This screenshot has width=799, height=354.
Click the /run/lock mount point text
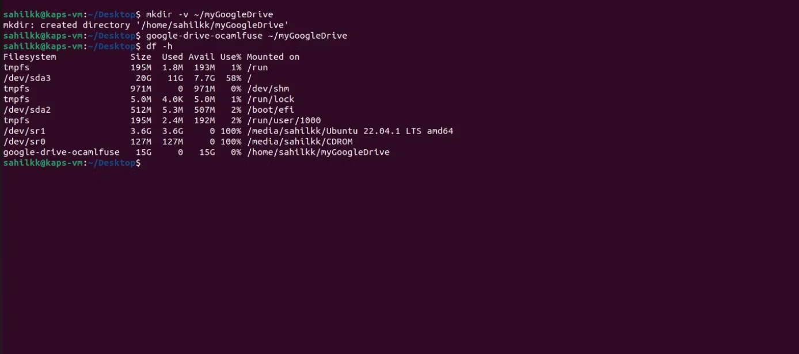pyautogui.click(x=271, y=100)
